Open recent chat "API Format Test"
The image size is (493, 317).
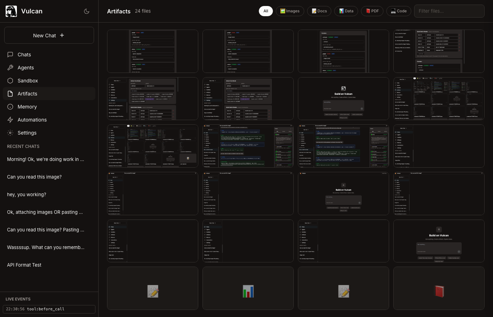(x=24, y=265)
